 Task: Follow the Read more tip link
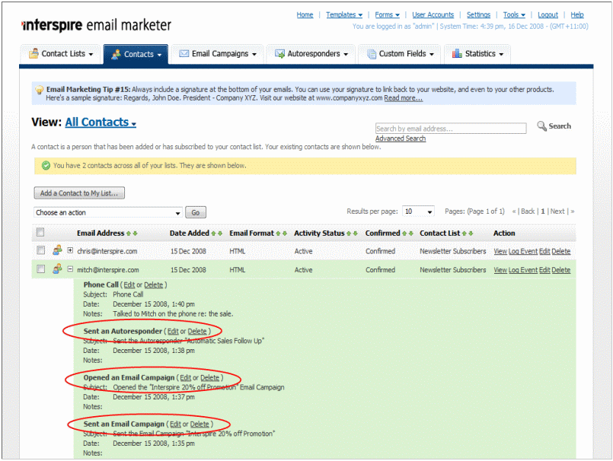(403, 98)
